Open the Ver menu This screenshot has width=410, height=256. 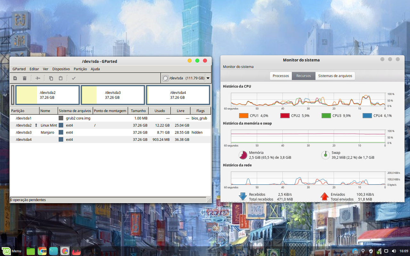click(x=45, y=69)
